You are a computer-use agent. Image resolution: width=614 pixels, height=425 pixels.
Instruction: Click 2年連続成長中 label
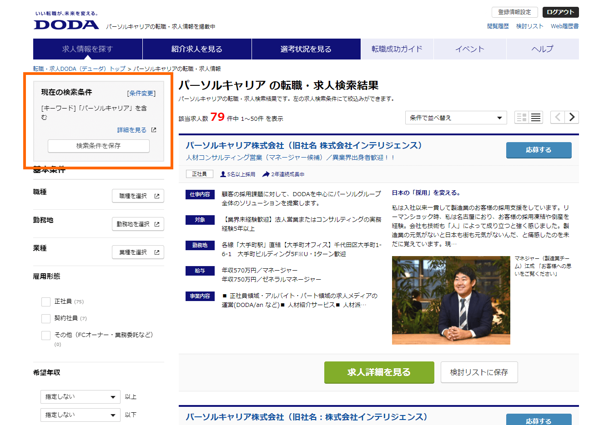[283, 174]
